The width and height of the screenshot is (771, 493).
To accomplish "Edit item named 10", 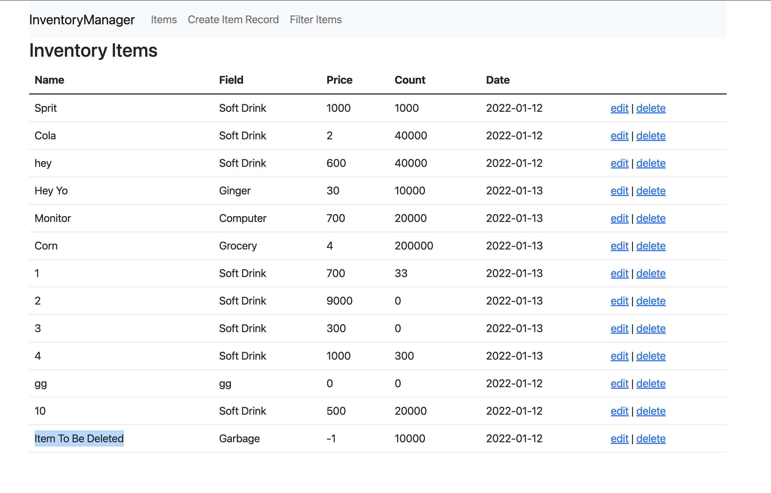I will pyautogui.click(x=619, y=411).
